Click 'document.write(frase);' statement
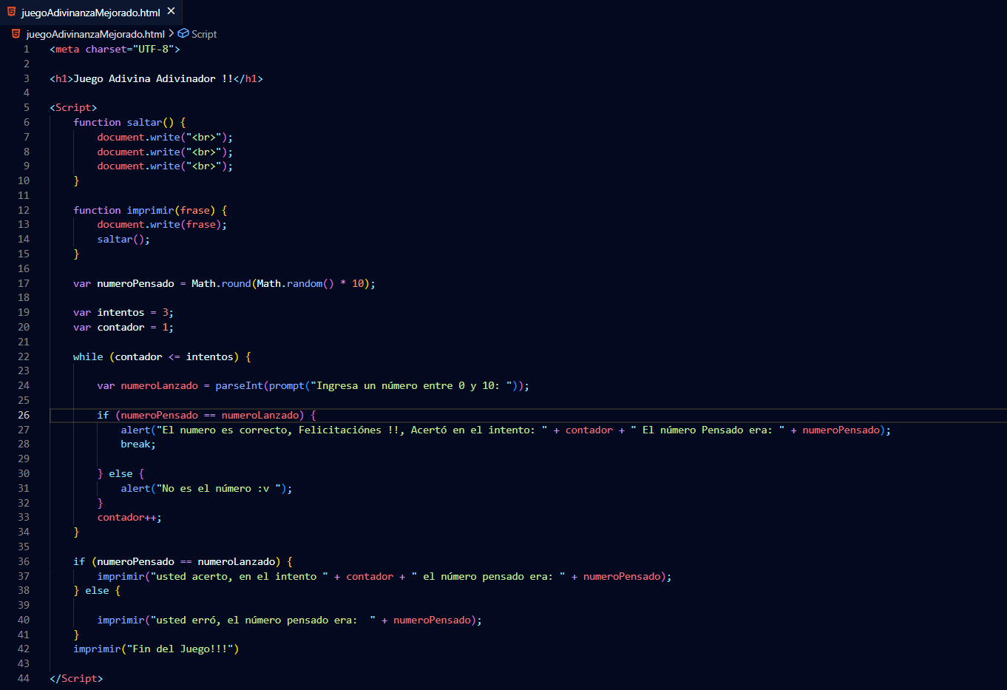1007x690 pixels. pyautogui.click(x=162, y=224)
